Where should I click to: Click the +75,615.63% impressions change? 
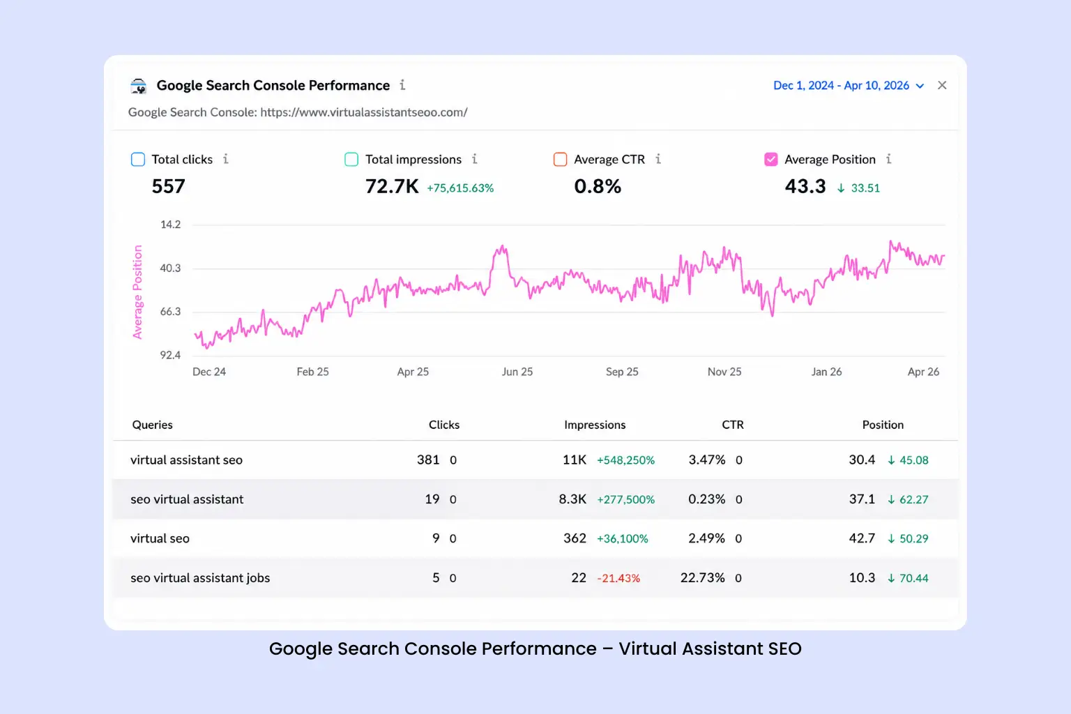(x=460, y=188)
